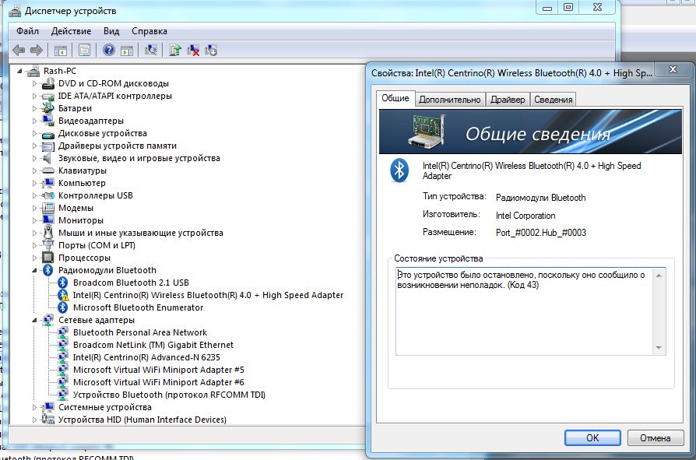Click scrollbar down arrow in device status box
The width and height of the screenshot is (696, 460).
tap(660, 349)
